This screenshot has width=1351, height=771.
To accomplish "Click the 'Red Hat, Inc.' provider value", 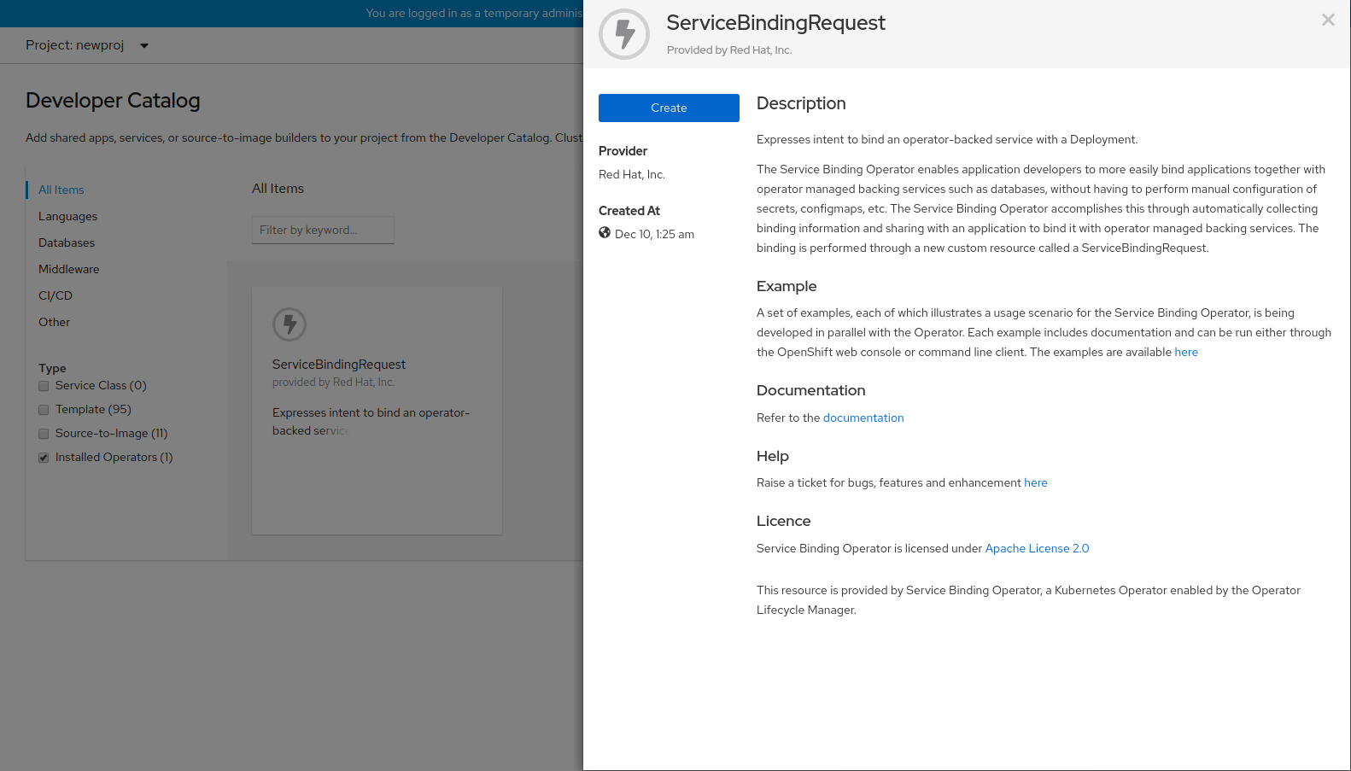I will tap(632, 174).
